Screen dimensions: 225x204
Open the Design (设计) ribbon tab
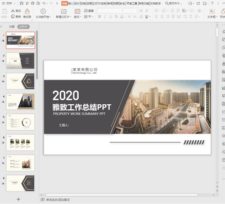coord(77,3)
